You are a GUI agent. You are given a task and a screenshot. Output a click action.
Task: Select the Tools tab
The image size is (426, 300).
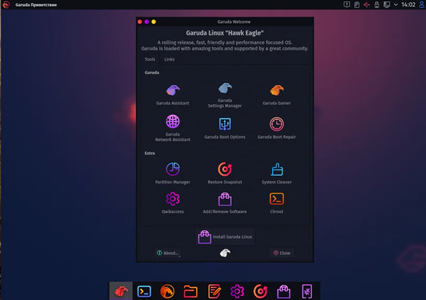tap(150, 59)
